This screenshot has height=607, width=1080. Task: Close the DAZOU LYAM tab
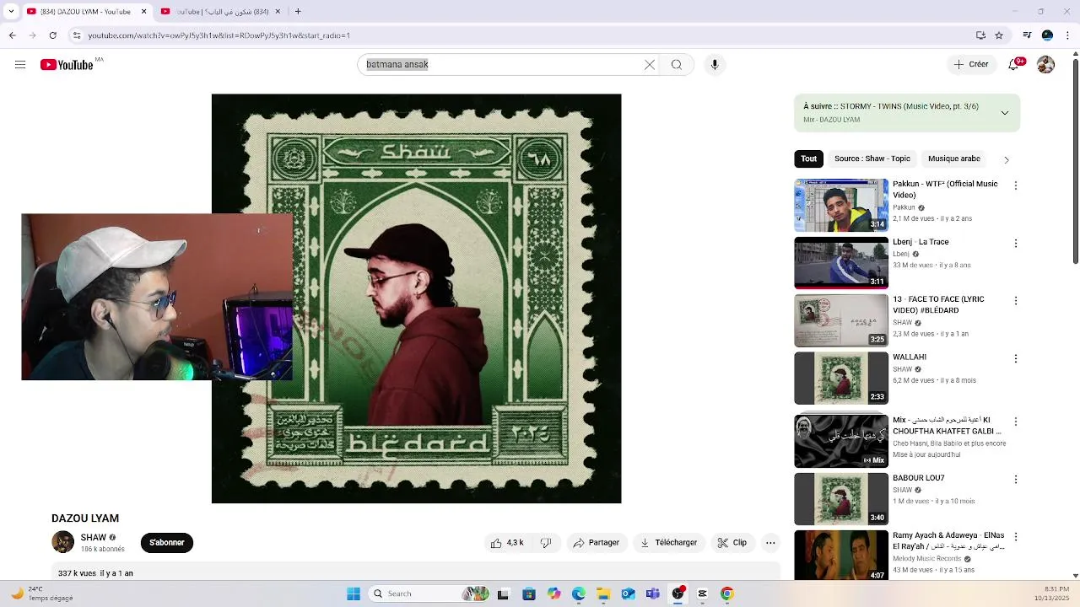pos(143,12)
